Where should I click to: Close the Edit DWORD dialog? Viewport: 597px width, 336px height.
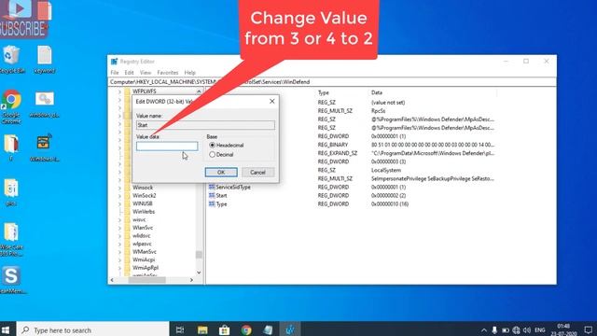click(271, 101)
